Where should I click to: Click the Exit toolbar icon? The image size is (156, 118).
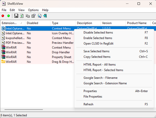coord(45,16)
